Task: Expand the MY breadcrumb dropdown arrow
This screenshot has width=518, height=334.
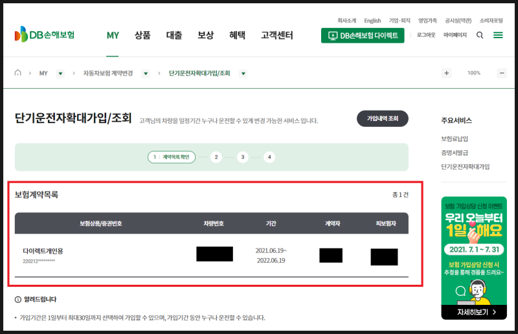Action: click(x=60, y=73)
